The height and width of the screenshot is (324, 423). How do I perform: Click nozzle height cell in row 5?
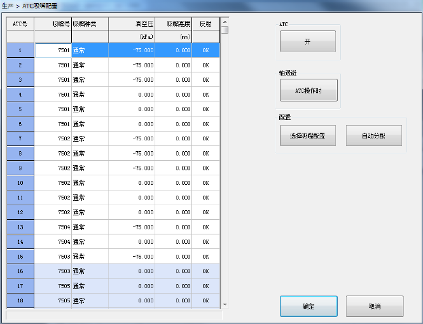(x=174, y=109)
